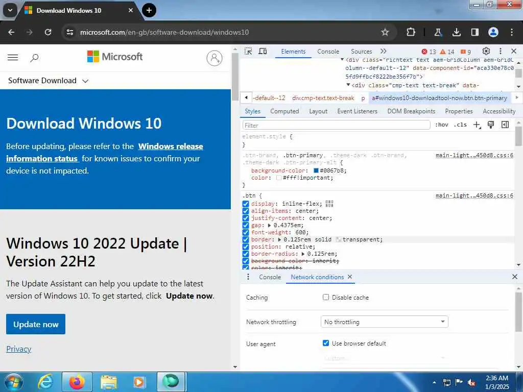The image size is (523, 392).
Task: Select the Computed styles tab
Action: point(284,111)
